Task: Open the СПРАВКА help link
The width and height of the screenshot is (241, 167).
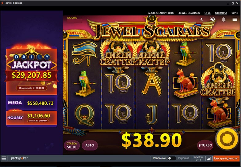Action: 221,13
